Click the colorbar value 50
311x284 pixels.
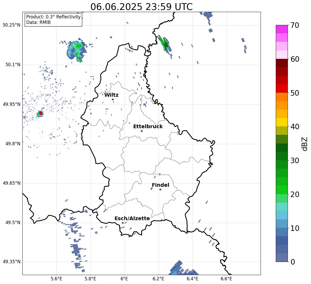point(295,93)
